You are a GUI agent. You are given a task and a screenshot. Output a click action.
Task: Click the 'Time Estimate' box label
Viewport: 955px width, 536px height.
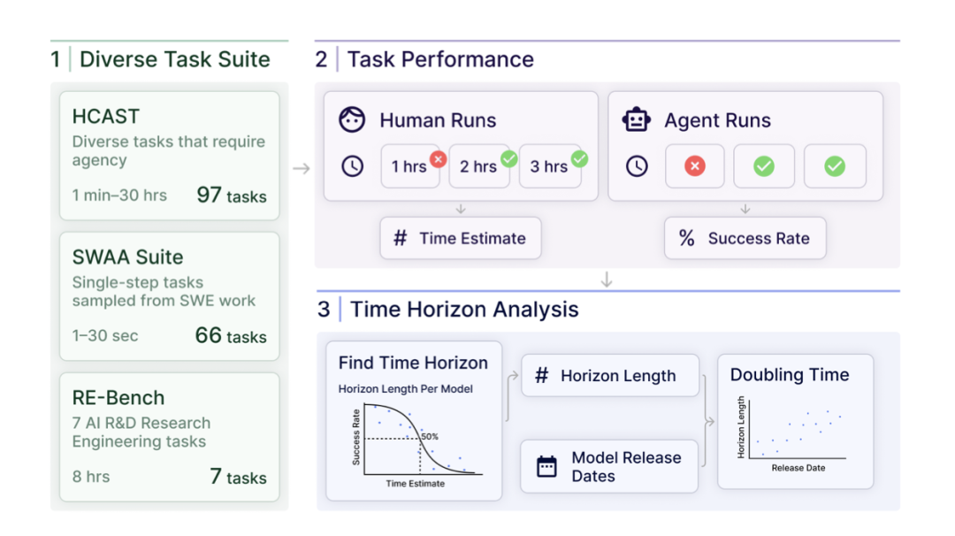click(x=472, y=238)
